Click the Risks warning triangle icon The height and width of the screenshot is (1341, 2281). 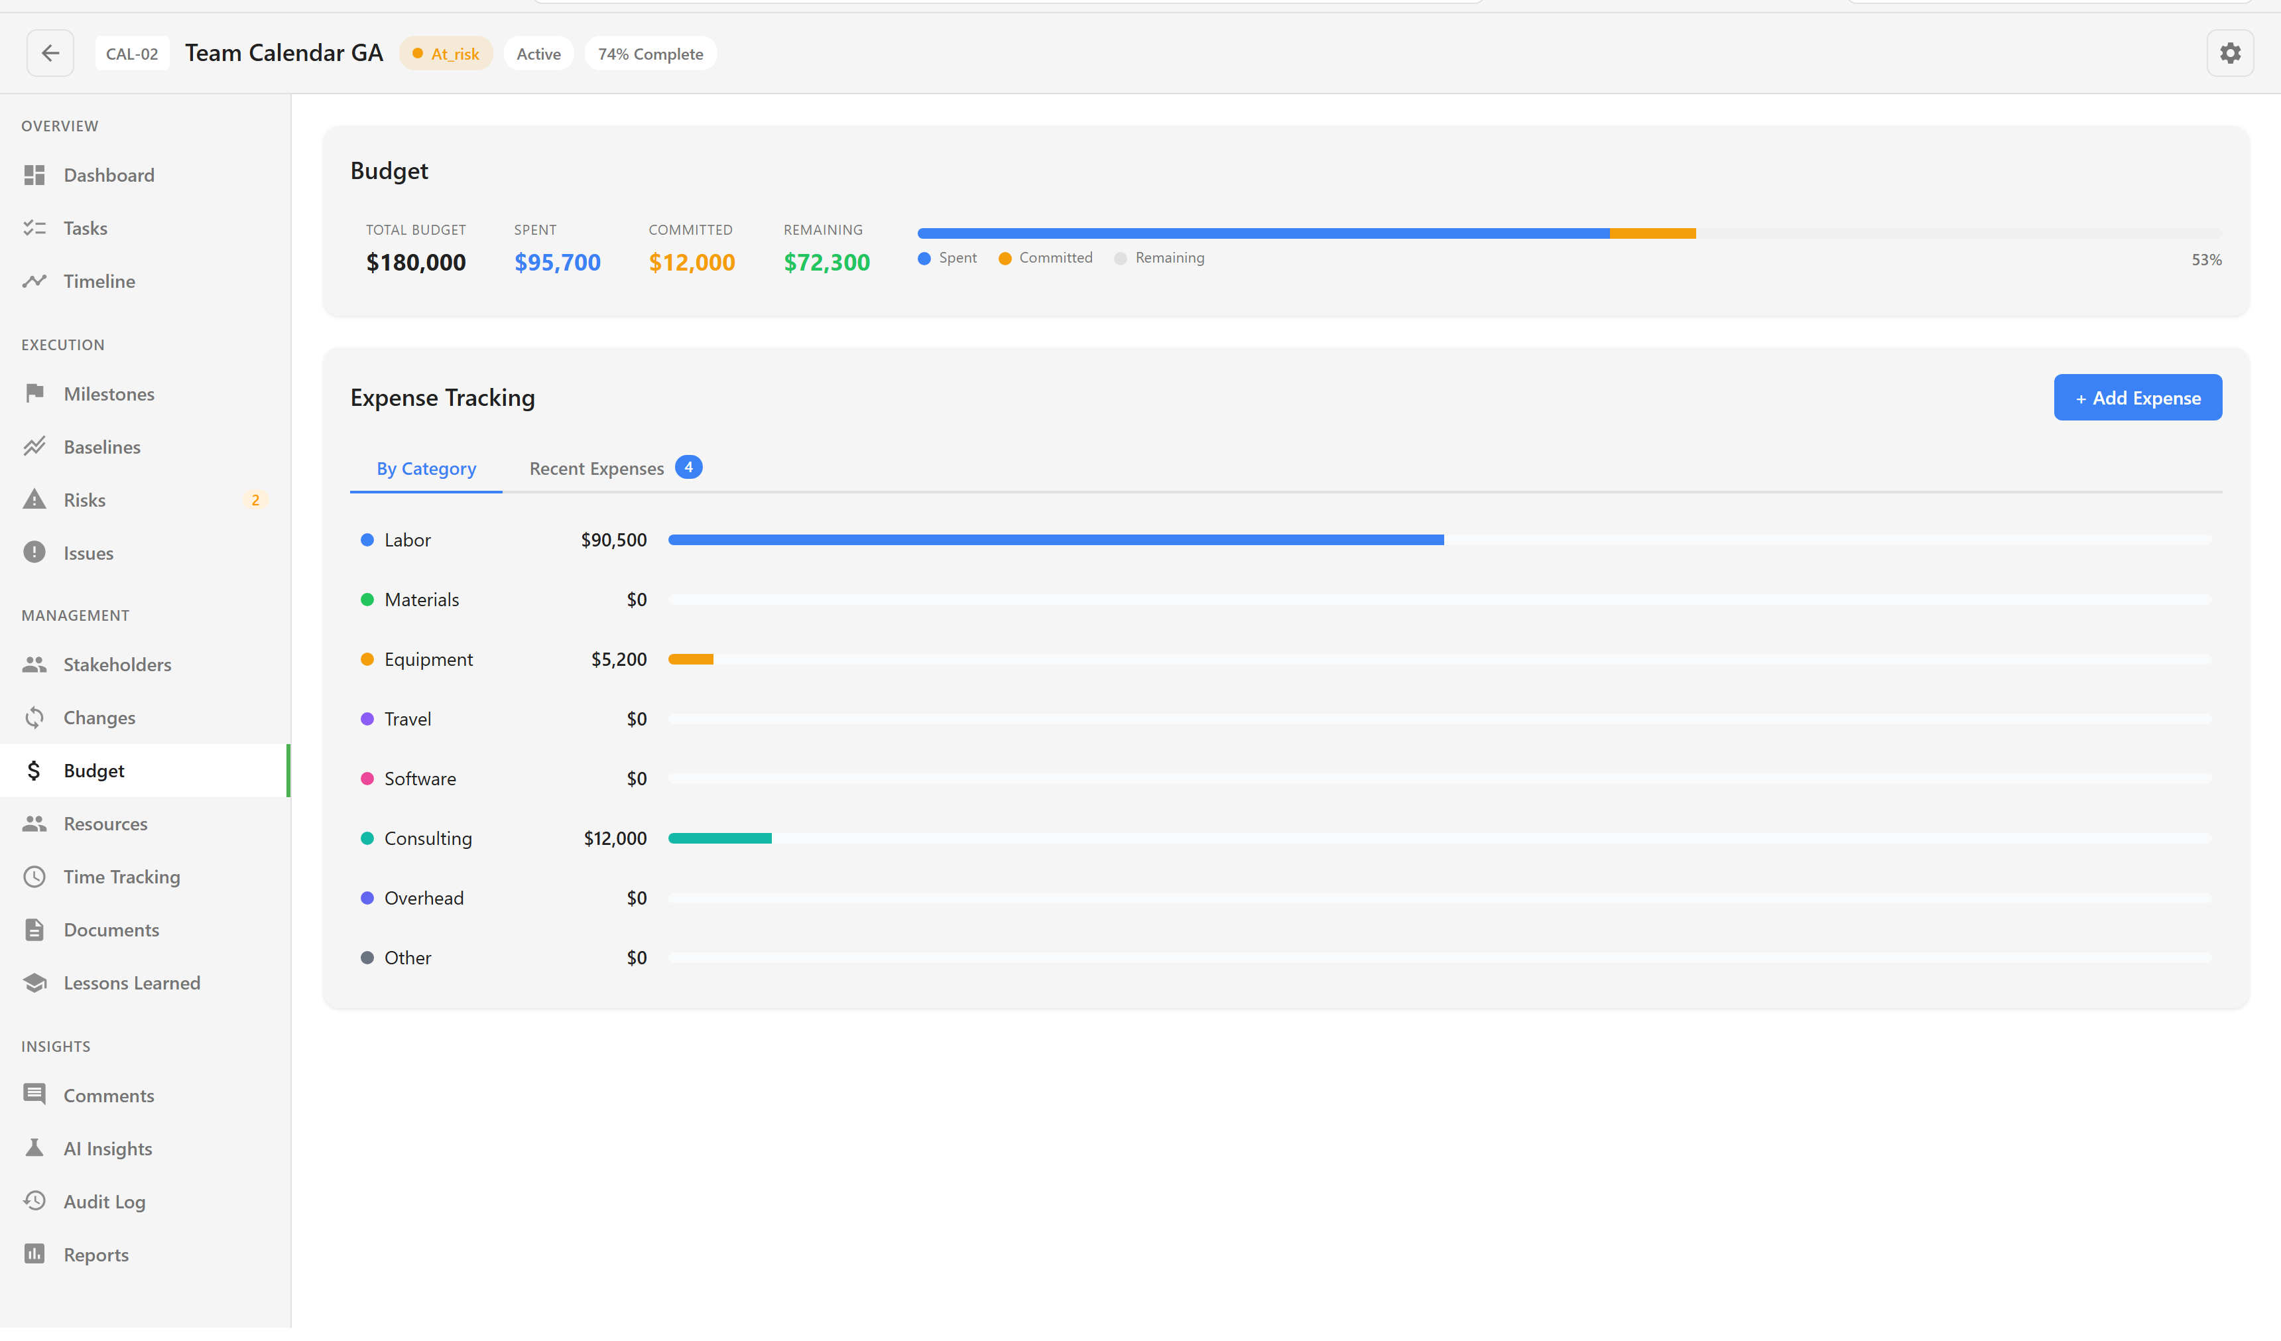34,501
